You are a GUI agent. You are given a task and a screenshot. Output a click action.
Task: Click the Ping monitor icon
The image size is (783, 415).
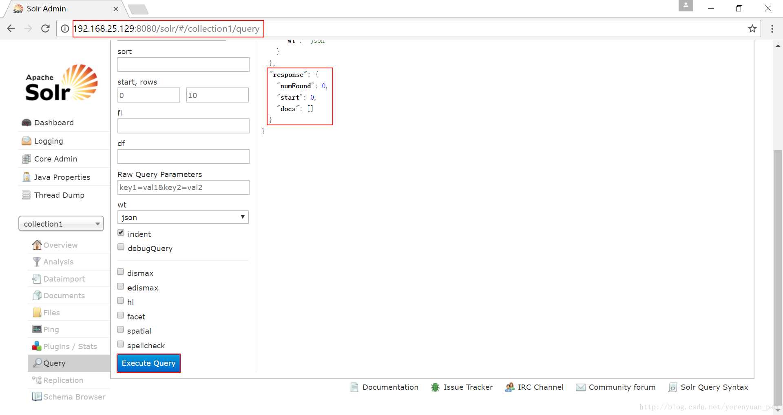(37, 329)
